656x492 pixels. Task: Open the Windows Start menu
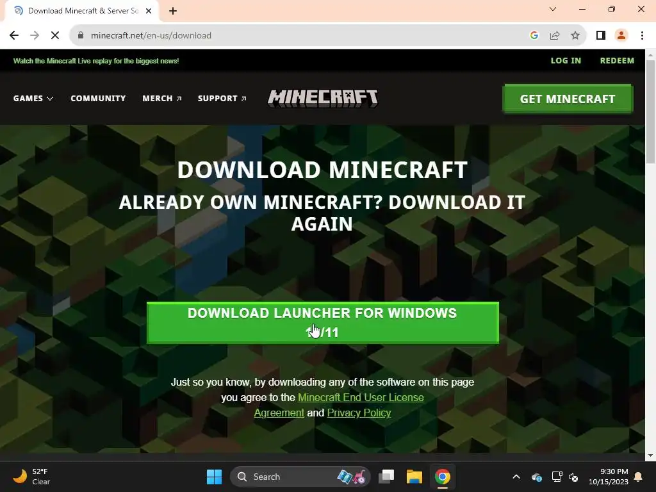pyautogui.click(x=214, y=477)
